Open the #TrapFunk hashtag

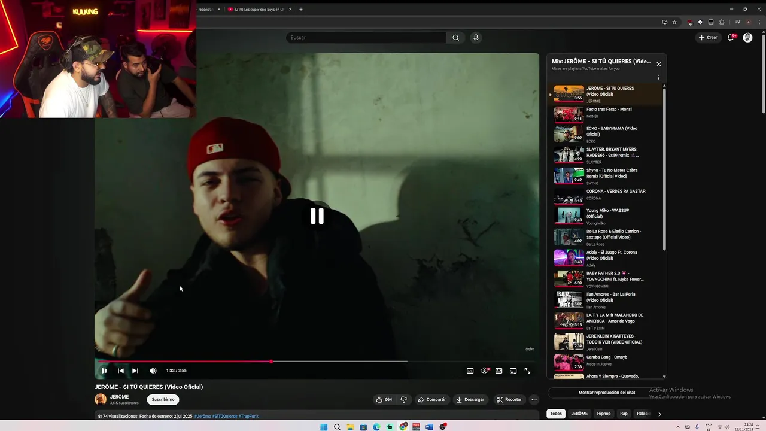pos(248,416)
